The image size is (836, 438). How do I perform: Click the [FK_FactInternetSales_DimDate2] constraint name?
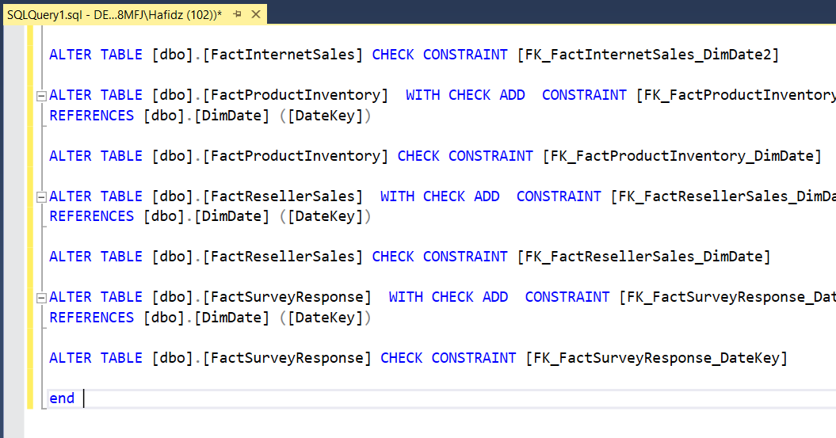(647, 55)
